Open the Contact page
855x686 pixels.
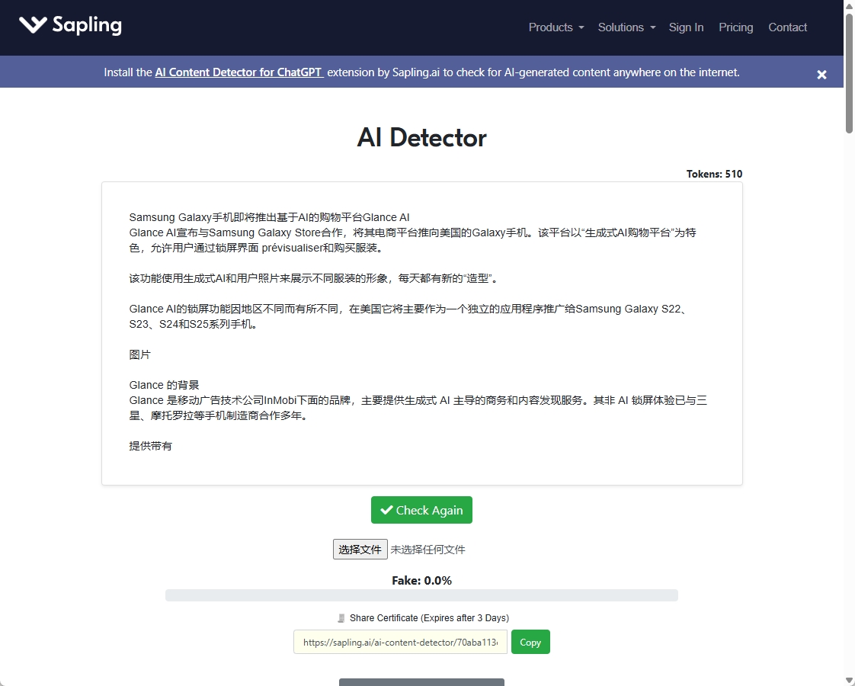point(787,27)
